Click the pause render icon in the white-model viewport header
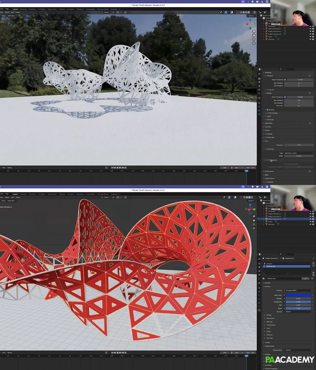The width and height of the screenshot is (316, 370). click(x=255, y=12)
